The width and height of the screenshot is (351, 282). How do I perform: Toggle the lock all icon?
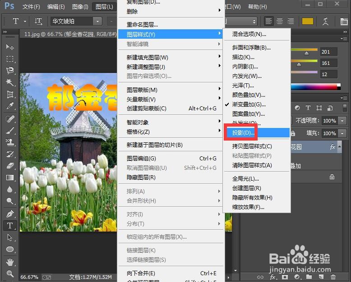coord(293,133)
